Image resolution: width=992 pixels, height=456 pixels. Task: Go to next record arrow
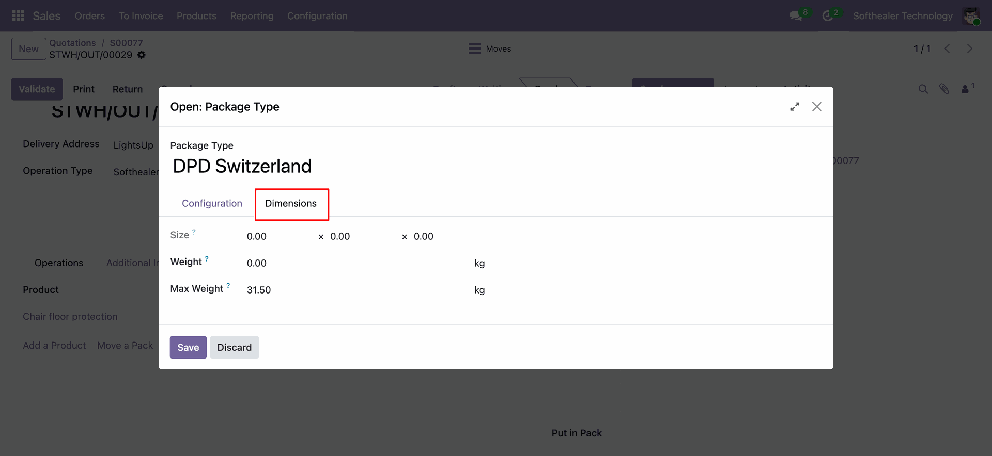pyautogui.click(x=969, y=48)
